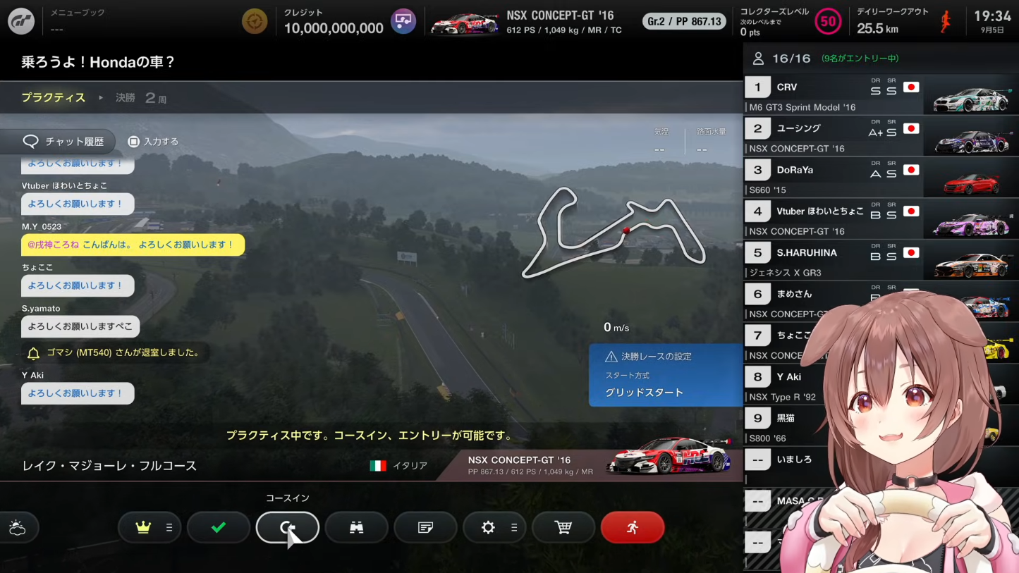This screenshot has width=1019, height=573.
Task: Click the purple garage car icon
Action: 403,21
